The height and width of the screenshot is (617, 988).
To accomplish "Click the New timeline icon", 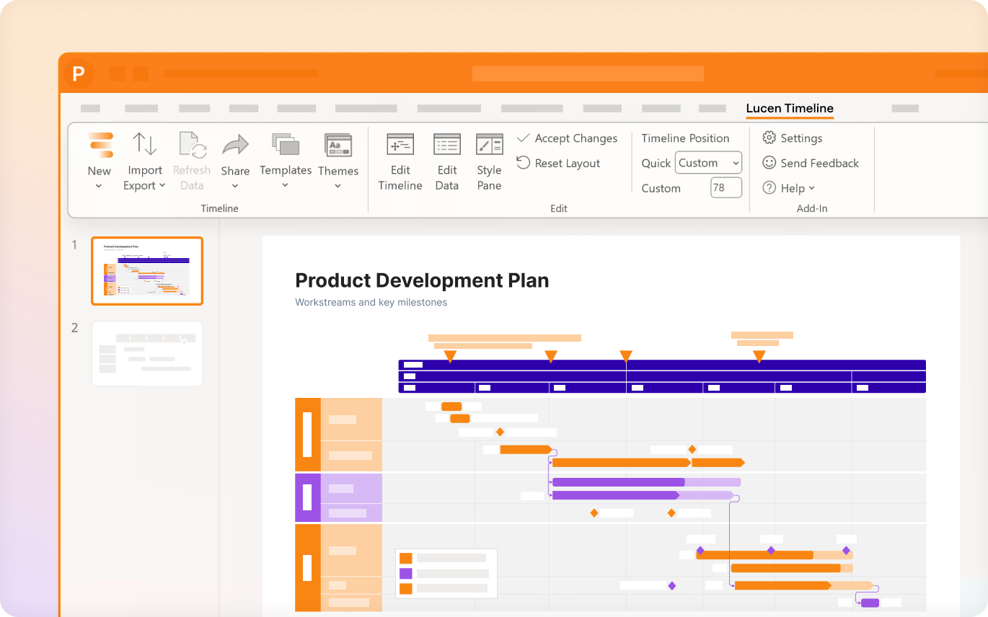I will pyautogui.click(x=100, y=144).
